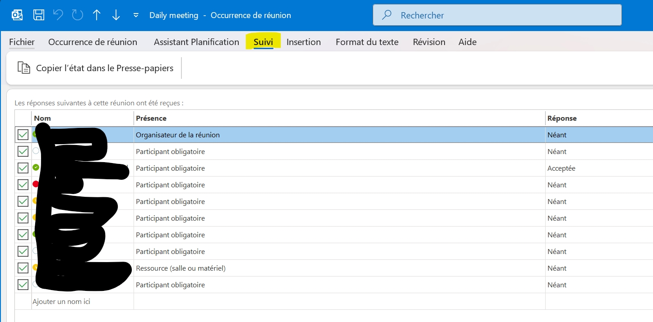The height and width of the screenshot is (322, 653).
Task: Toggle checkbox for the attendee with Acceptée response
Action: (x=23, y=168)
